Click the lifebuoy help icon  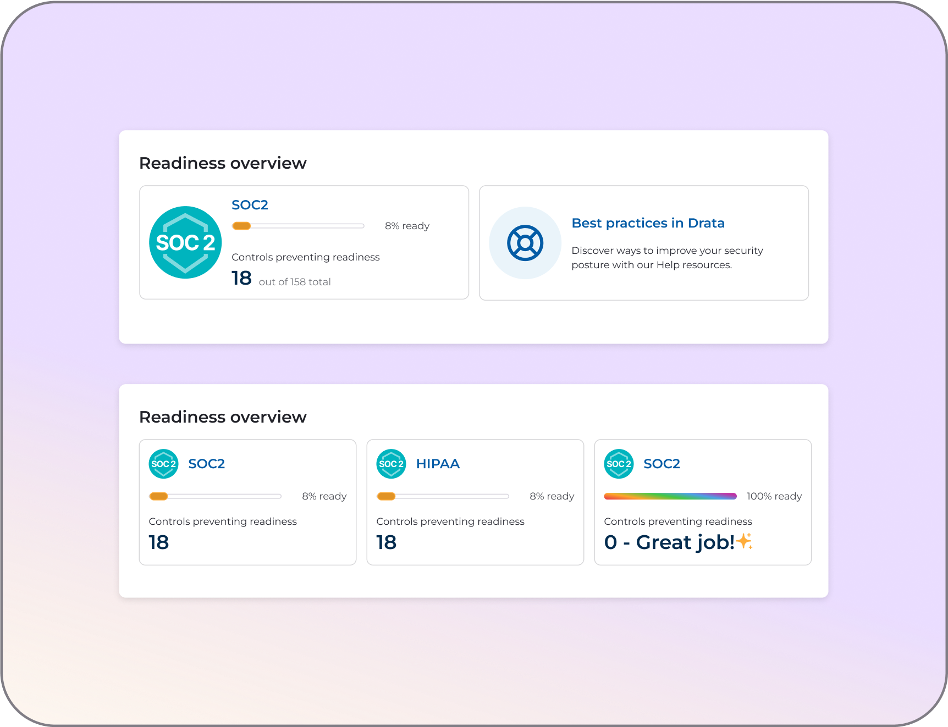click(525, 243)
